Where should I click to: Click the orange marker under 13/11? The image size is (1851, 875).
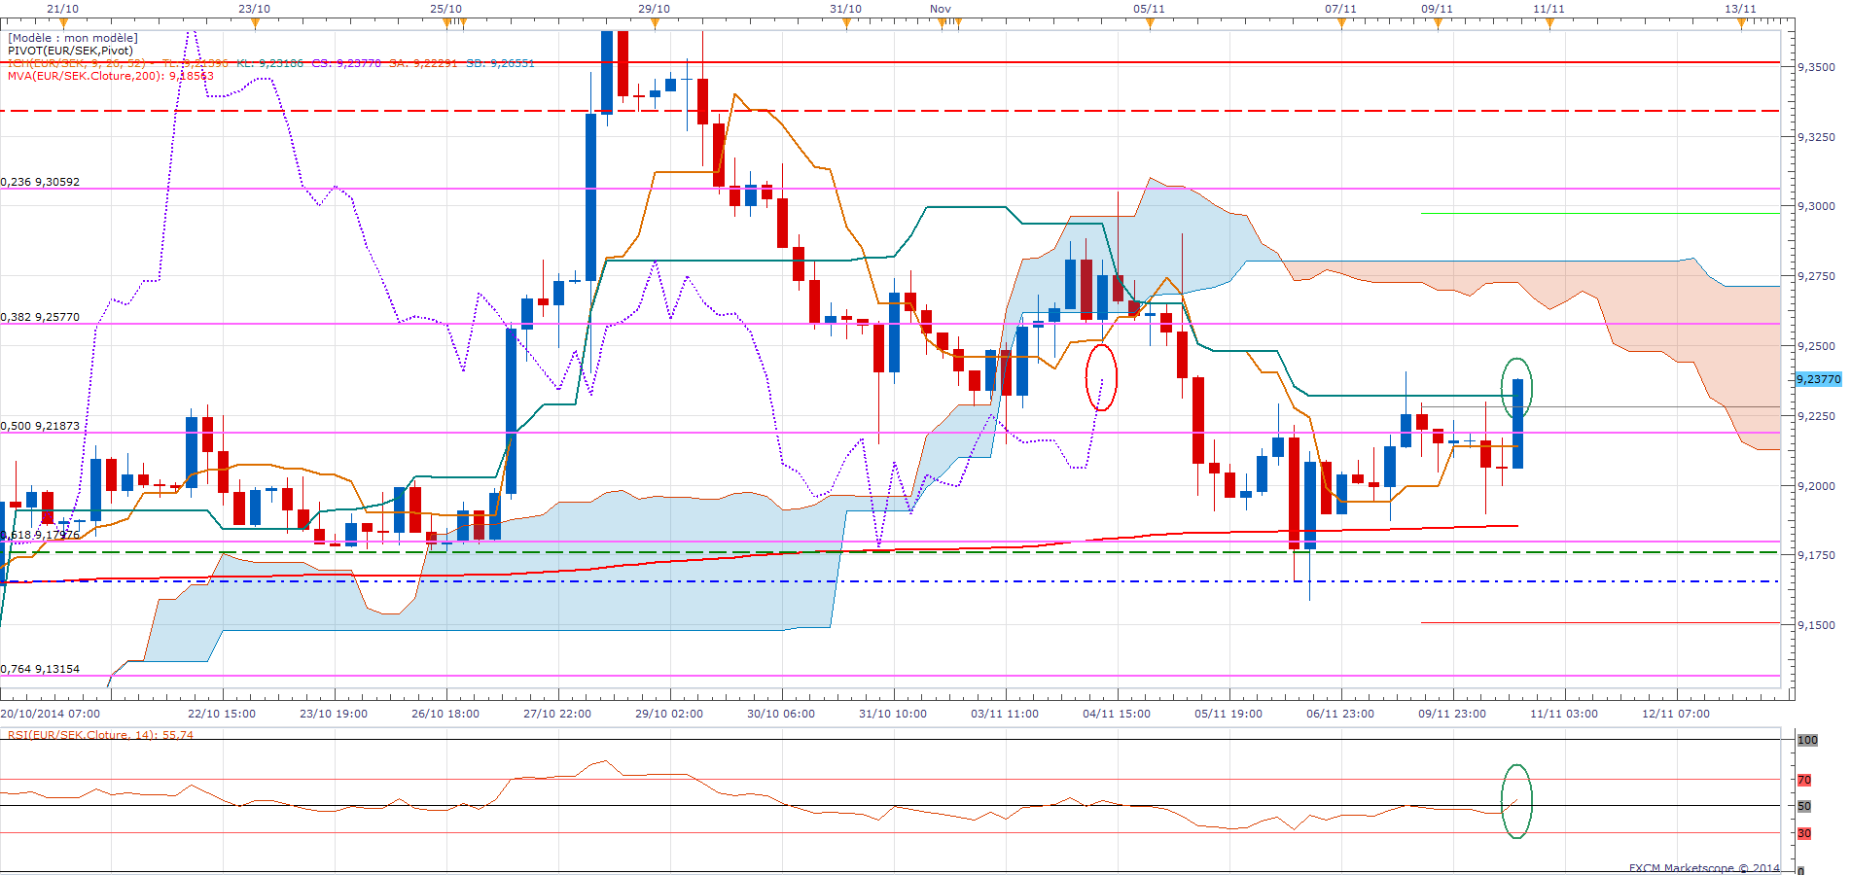(1741, 23)
